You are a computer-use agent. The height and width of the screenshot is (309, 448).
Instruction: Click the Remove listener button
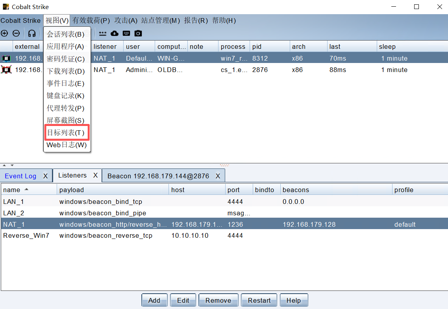(218, 300)
